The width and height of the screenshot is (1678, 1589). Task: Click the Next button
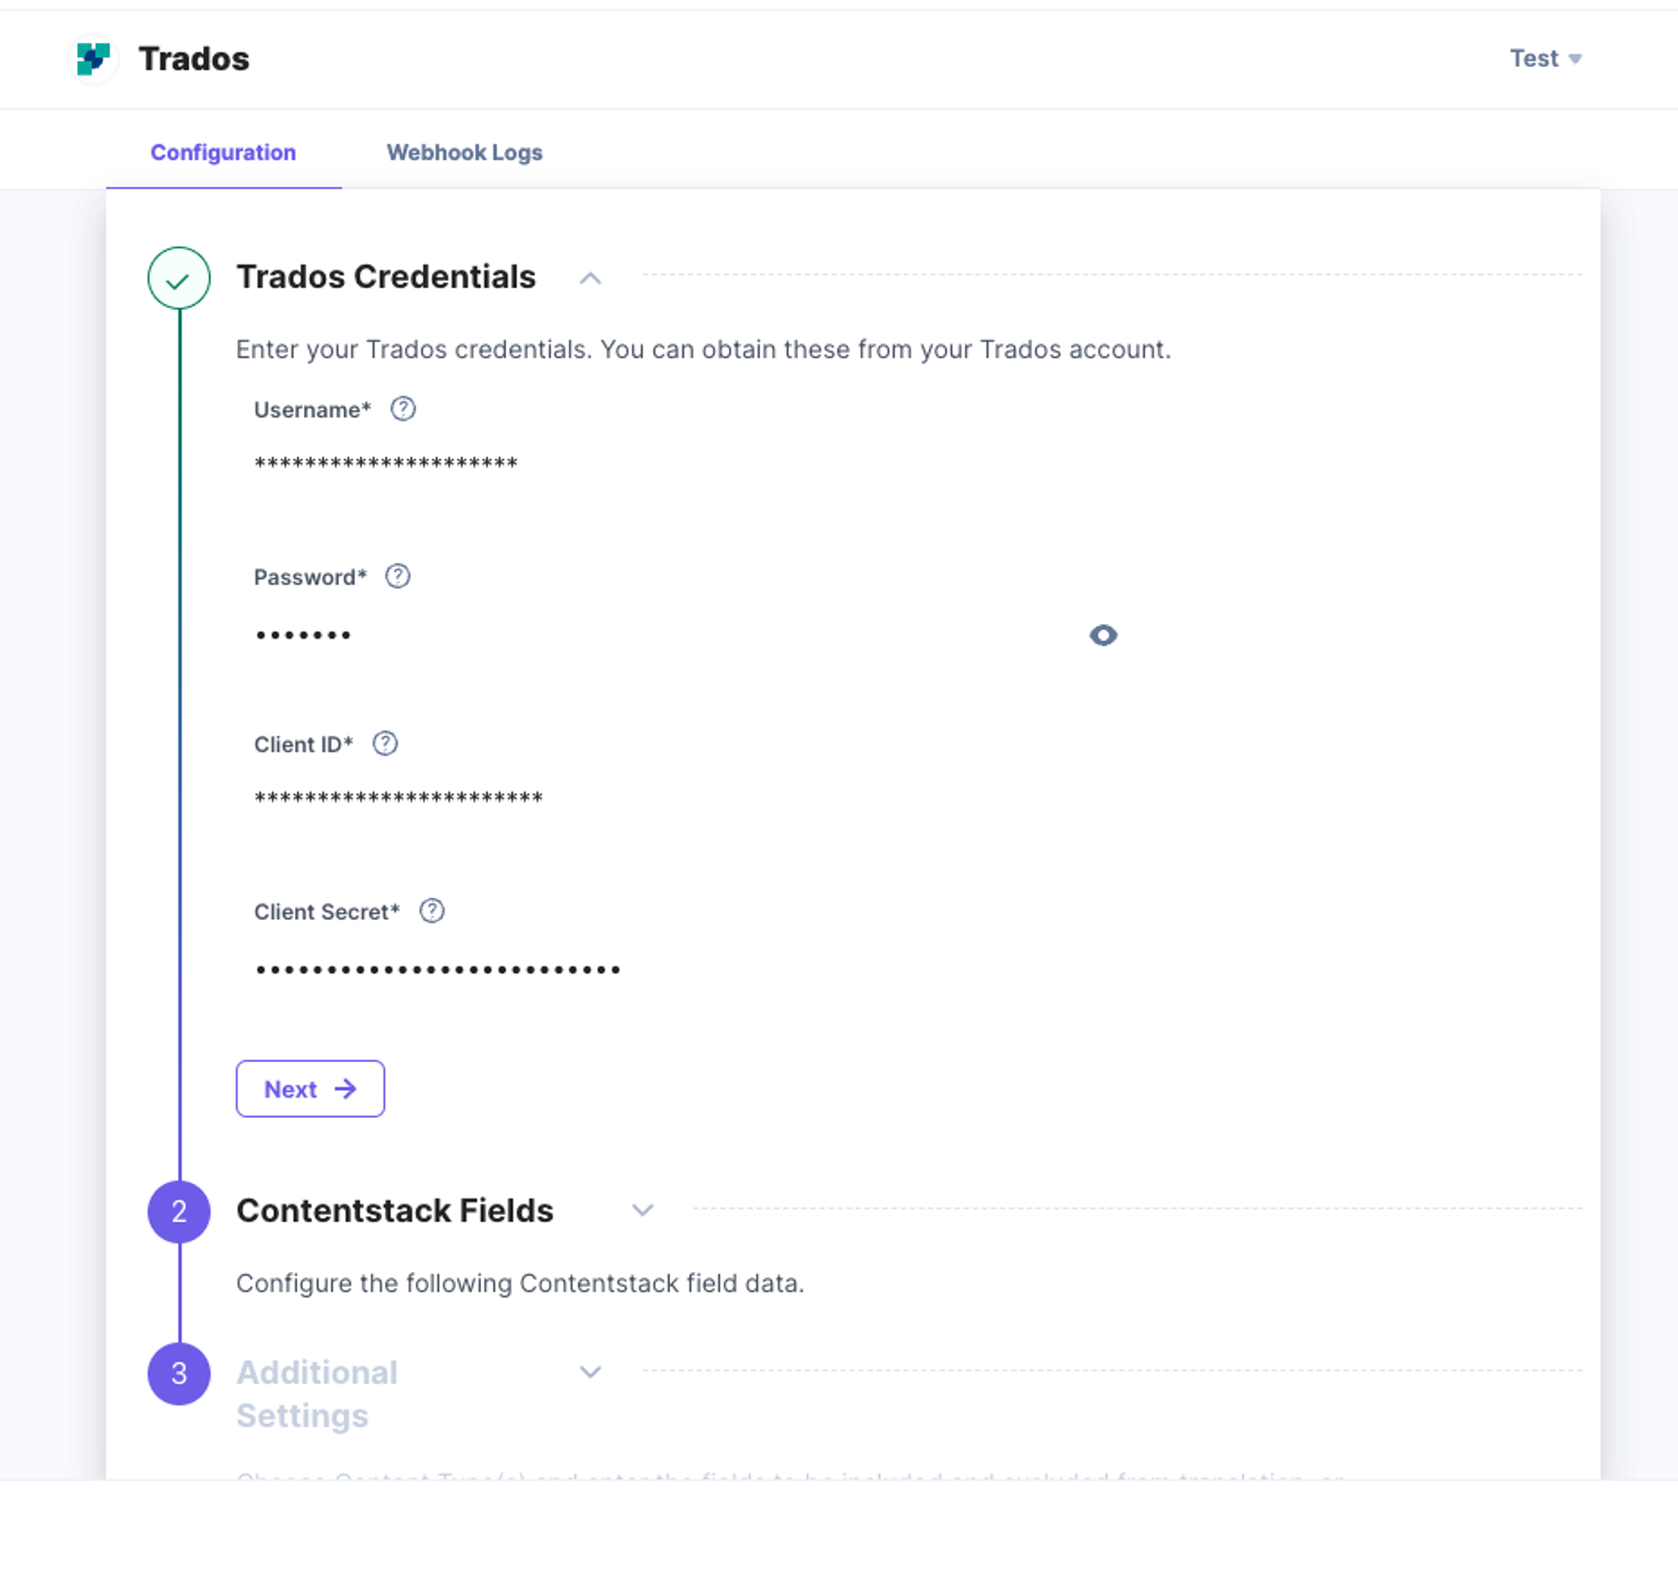pyautogui.click(x=311, y=1089)
